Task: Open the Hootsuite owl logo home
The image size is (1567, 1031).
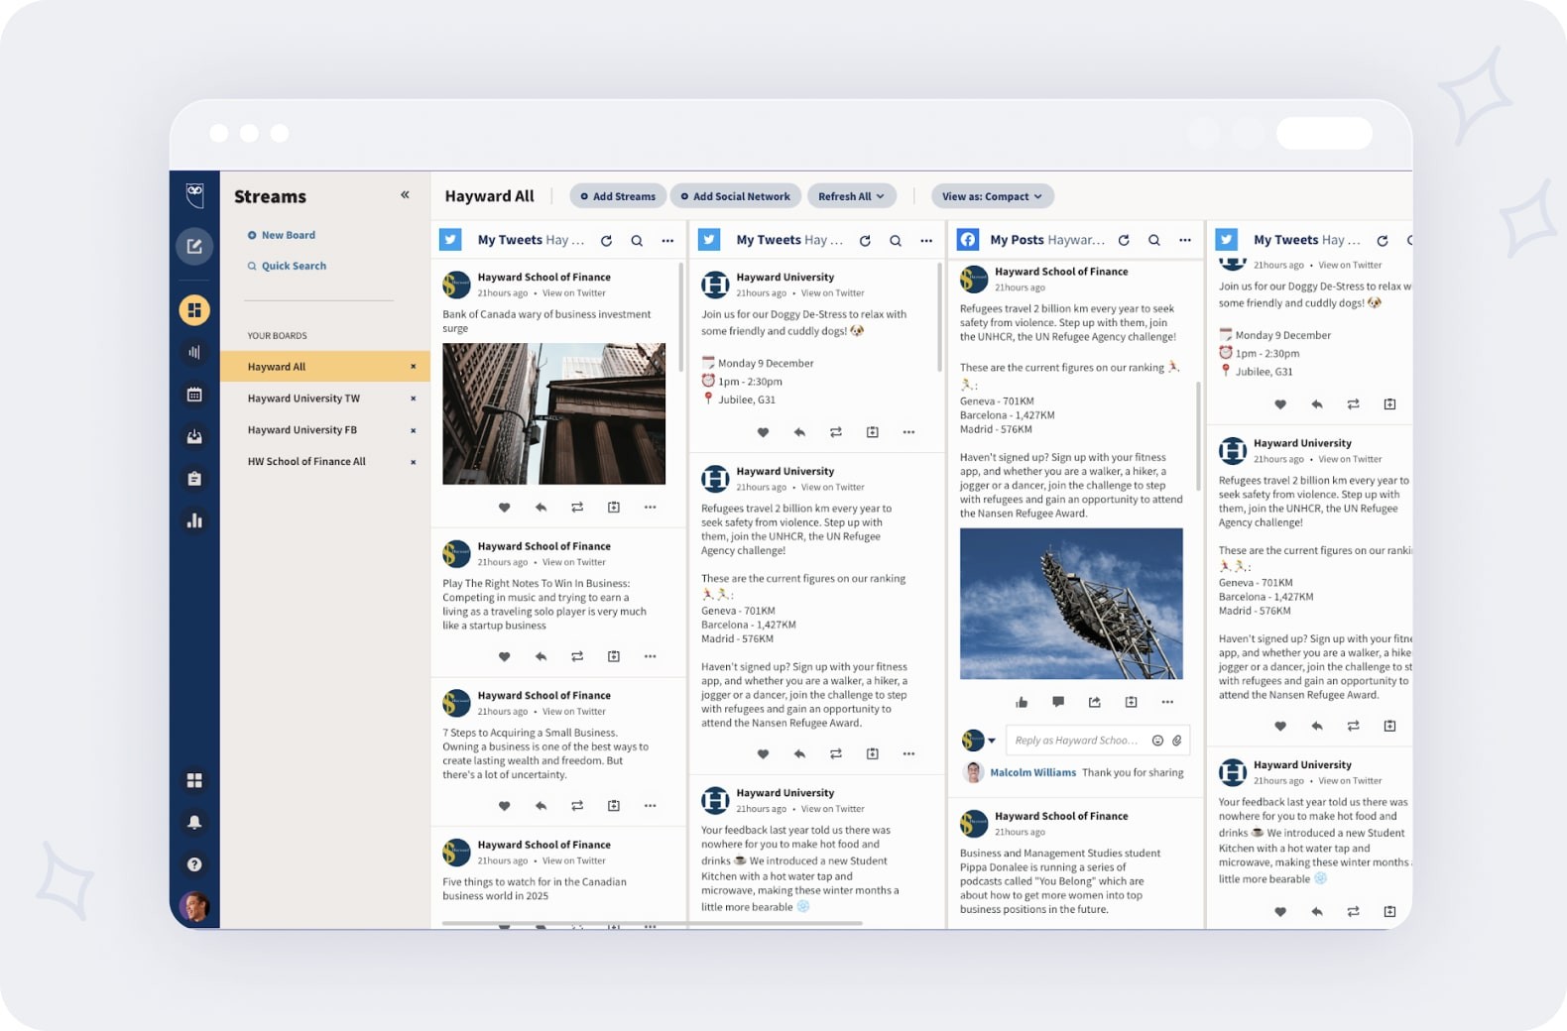Action: coord(194,195)
